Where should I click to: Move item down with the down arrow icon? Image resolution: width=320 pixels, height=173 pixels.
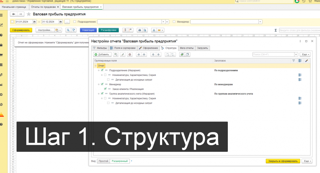point(144,54)
